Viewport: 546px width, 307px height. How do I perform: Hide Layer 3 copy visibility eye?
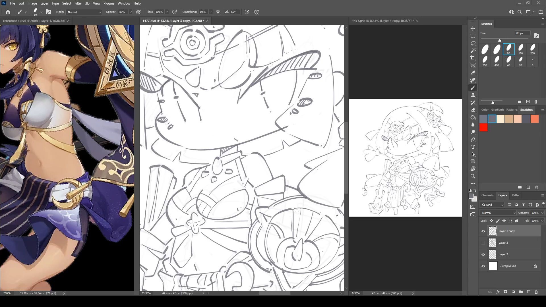point(483,231)
